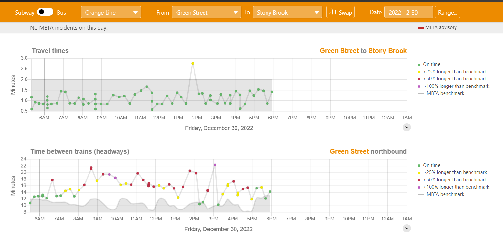Screen dimensions: 503x235
Task: Click the Subway label next to the toggle
Action: click(25, 13)
